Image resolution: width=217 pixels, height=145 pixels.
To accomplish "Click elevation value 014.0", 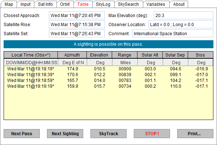I will click(x=100, y=80).
